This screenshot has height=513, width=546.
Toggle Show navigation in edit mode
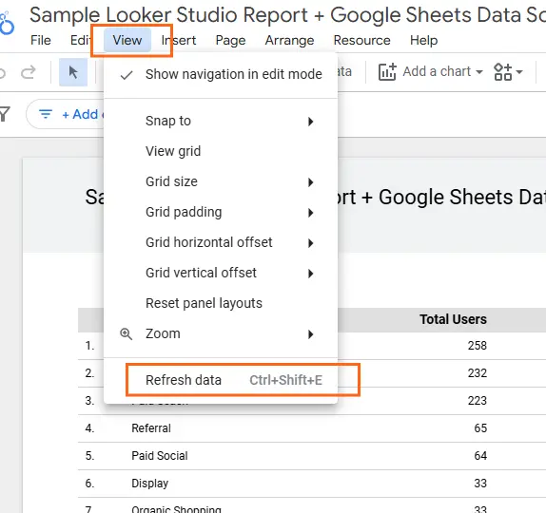[x=221, y=74]
